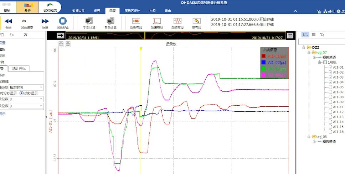The image size is (345, 174).
Task: Click AI1-16 in the channel tree
Action: [x=338, y=132]
